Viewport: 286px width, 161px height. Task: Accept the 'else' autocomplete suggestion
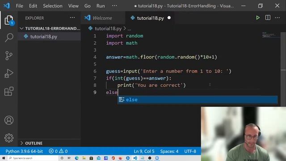198,100
